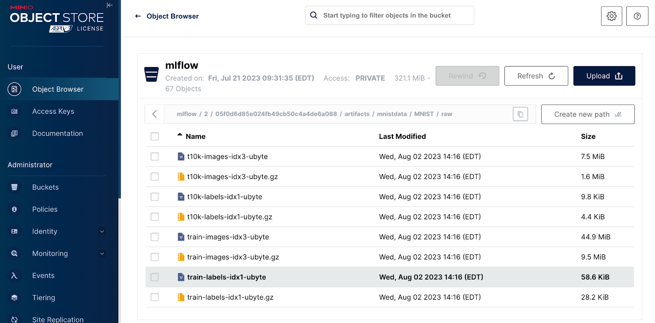Expand the Monitoring submenu chevron

pos(102,254)
